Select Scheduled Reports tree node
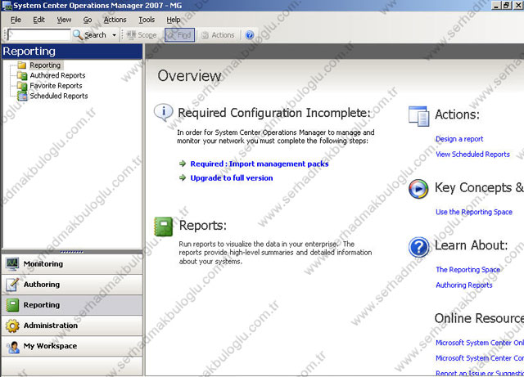 (59, 96)
